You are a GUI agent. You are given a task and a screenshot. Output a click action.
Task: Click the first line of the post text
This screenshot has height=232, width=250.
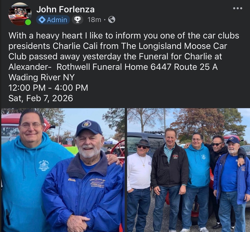(x=124, y=35)
